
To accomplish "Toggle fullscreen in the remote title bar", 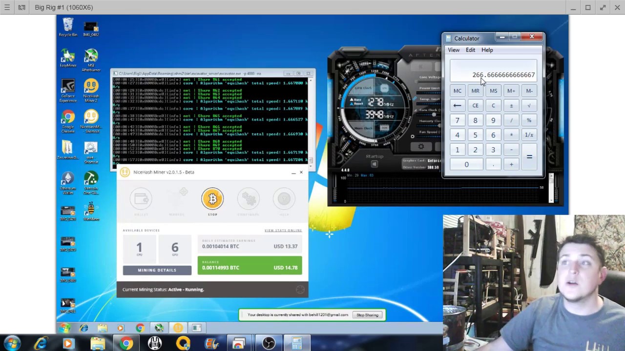I will pos(603,7).
